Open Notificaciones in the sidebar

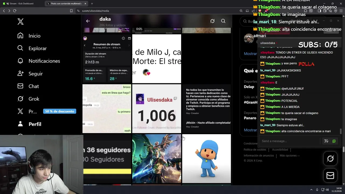(44, 61)
